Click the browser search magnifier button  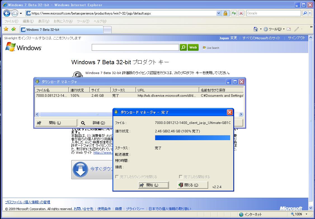305,13
